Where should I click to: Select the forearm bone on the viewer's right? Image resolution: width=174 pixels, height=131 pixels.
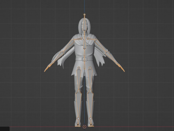pos(111,57)
